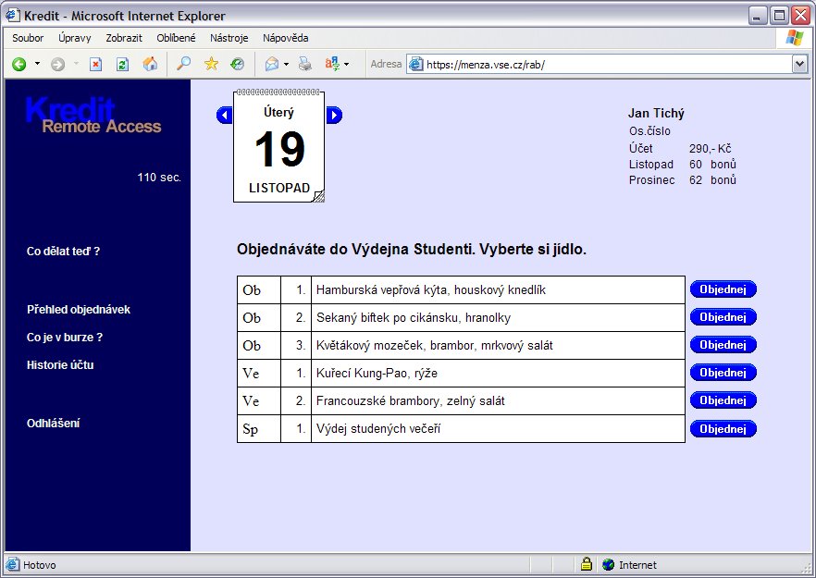Order Kuřecí Kung-Pao with Objednej

pyautogui.click(x=723, y=373)
